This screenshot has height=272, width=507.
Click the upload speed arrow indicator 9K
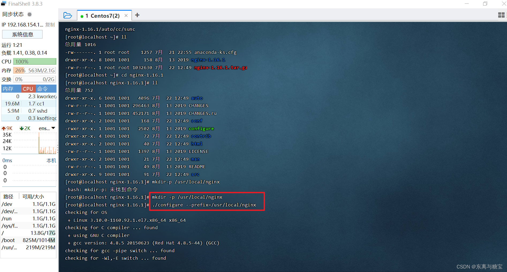tap(7, 129)
